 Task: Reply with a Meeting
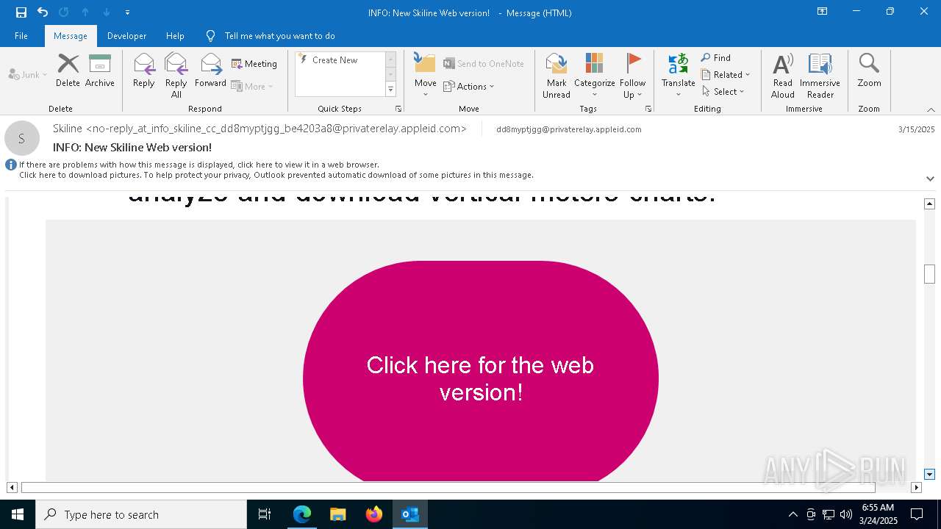254,64
